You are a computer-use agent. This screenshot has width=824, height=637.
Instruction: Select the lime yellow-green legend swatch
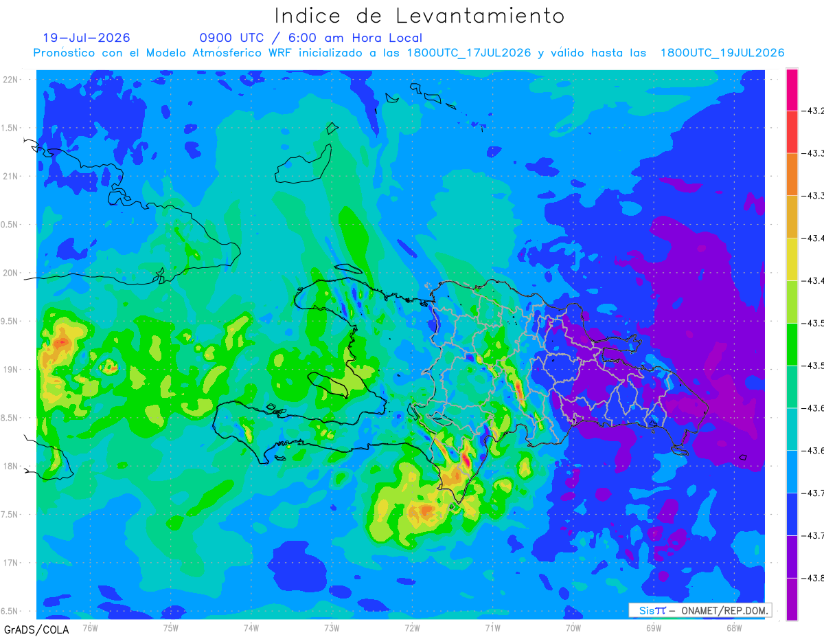click(x=792, y=302)
